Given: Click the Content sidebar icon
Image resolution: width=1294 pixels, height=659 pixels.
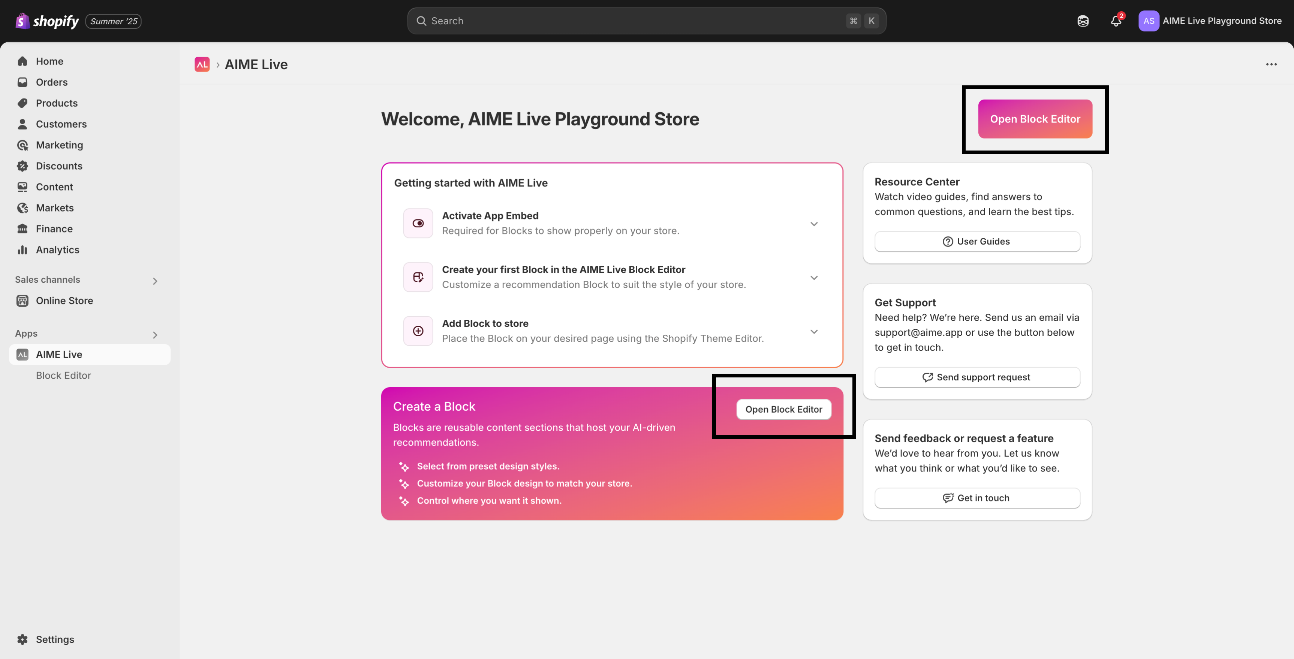Looking at the screenshot, I should 22,187.
